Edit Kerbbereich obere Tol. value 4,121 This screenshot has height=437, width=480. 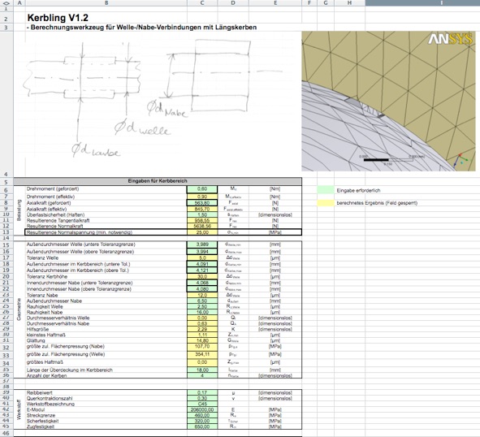click(202, 270)
